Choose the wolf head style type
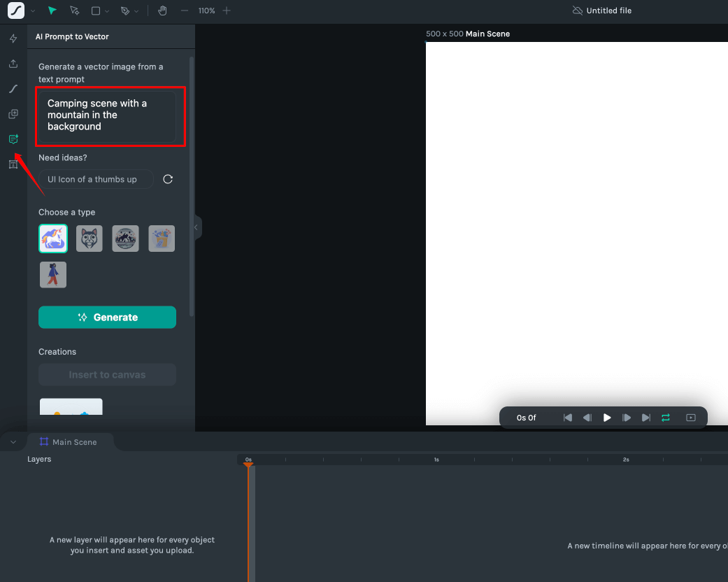The height and width of the screenshot is (582, 728). 90,239
